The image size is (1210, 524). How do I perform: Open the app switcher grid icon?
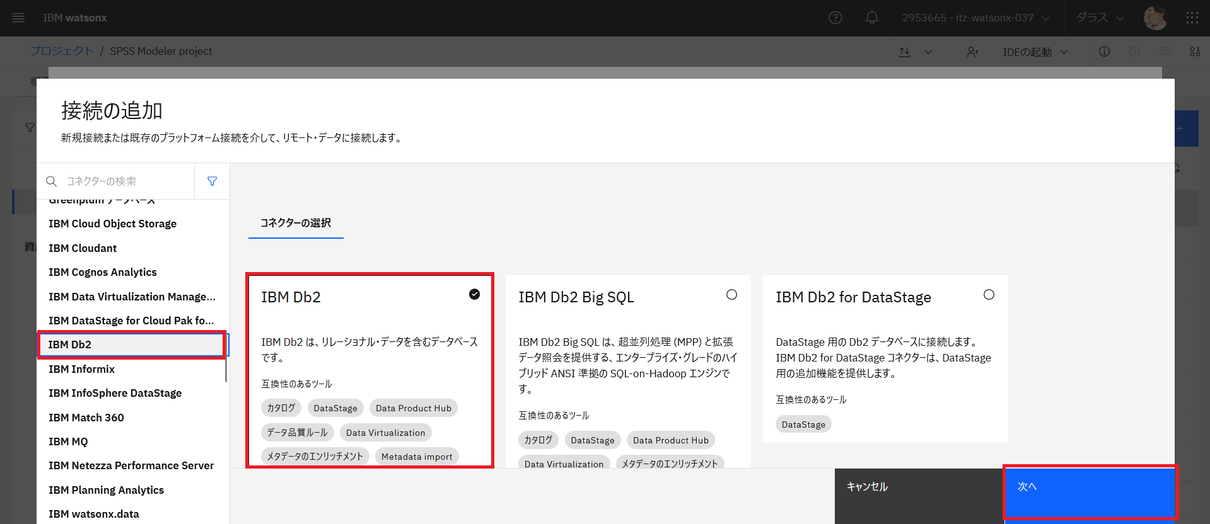1192,18
